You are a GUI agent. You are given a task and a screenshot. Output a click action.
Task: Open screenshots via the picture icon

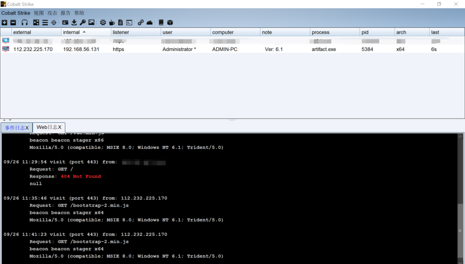pos(91,22)
